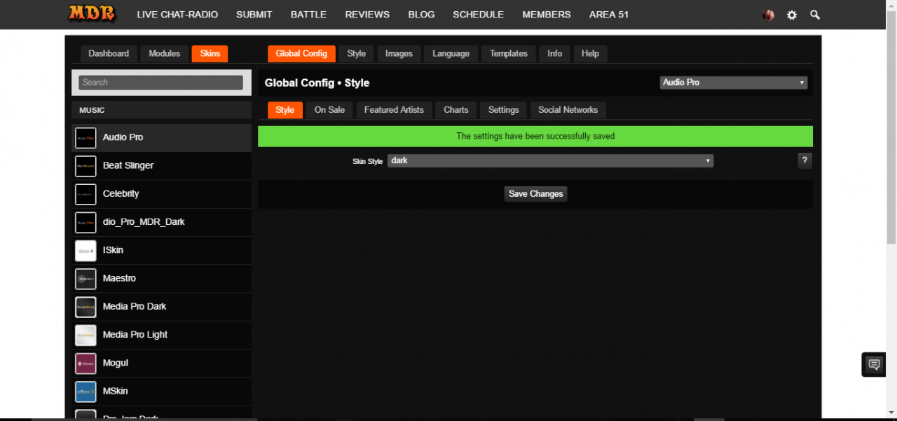Switch to the Templates tab
This screenshot has width=897, height=421.
tap(508, 54)
